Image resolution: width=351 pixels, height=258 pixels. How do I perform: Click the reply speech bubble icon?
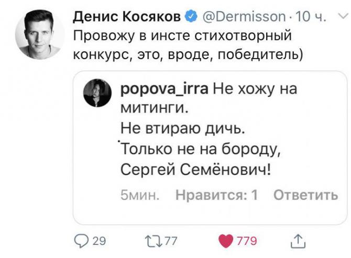(x=81, y=241)
